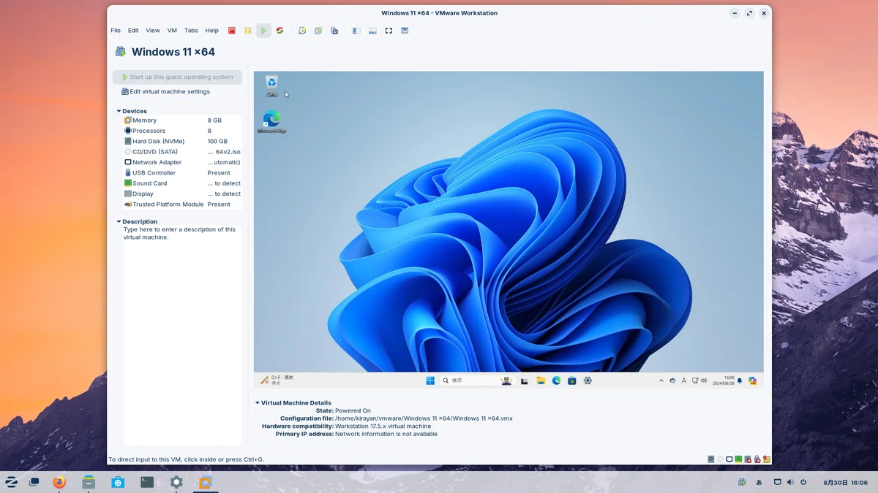Image resolution: width=878 pixels, height=493 pixels.
Task: Click the hard disk status icon in VMware status bar
Action: pyautogui.click(x=710, y=459)
